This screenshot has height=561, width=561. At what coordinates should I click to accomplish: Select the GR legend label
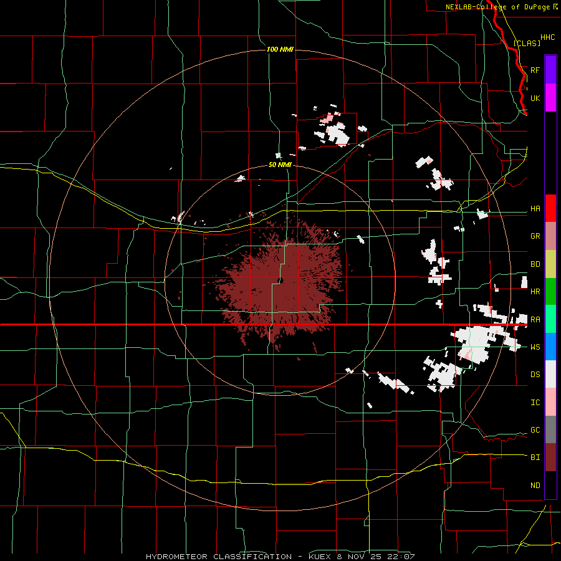click(535, 236)
